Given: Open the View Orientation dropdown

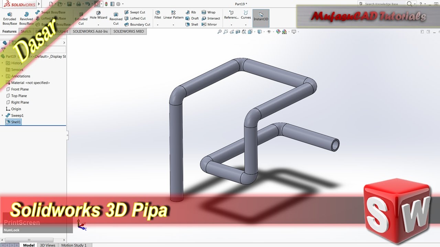Looking at the screenshot, I should (254, 32).
